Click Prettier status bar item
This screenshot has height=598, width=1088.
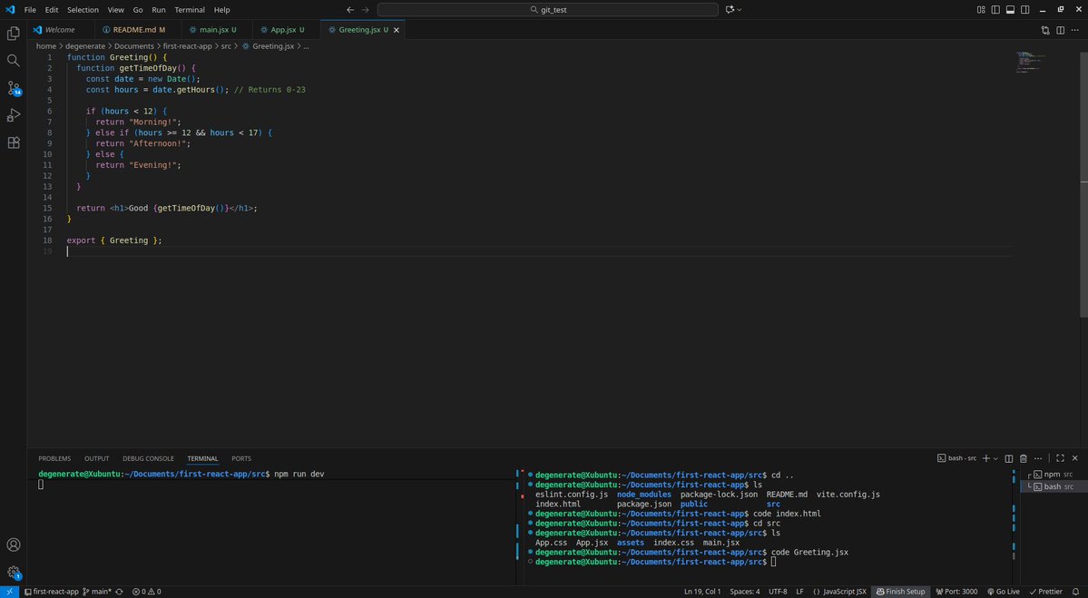coord(1045,592)
